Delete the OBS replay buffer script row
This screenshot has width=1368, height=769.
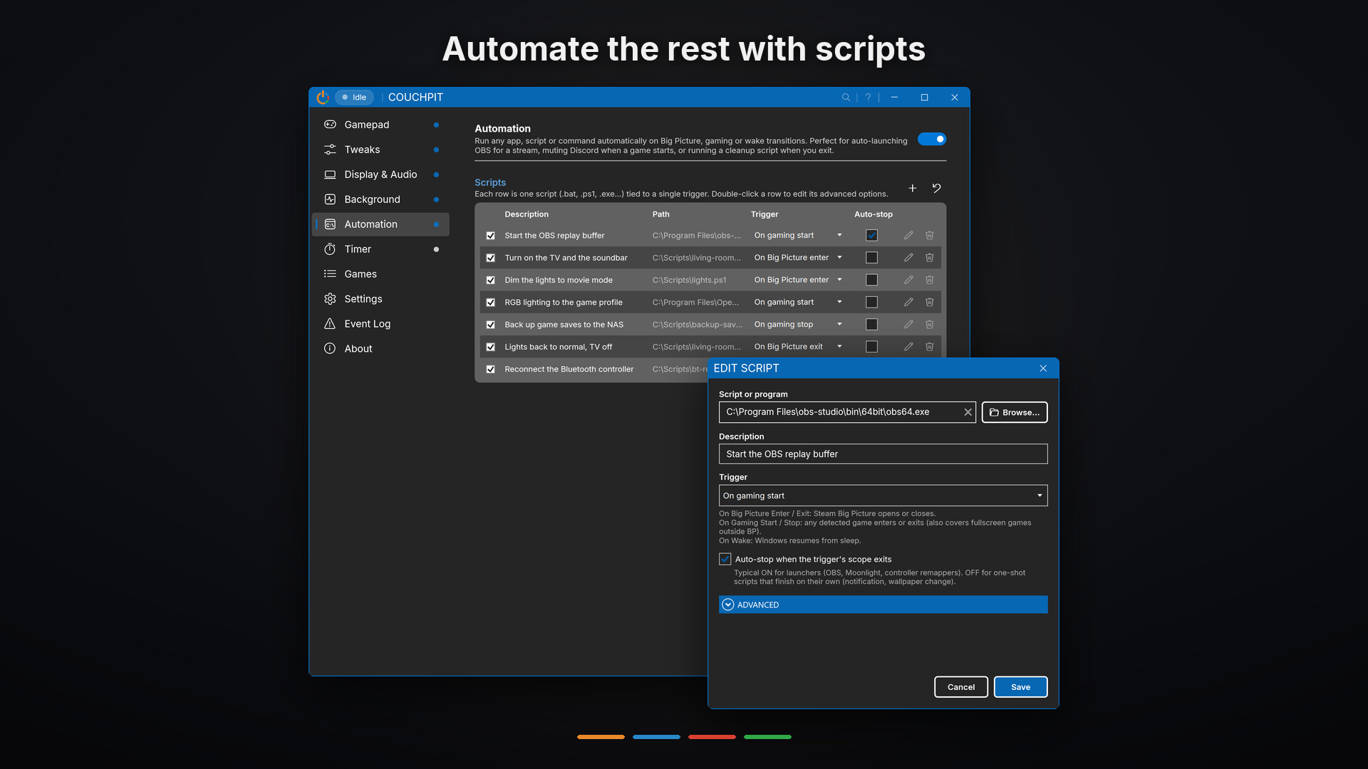[x=929, y=236]
